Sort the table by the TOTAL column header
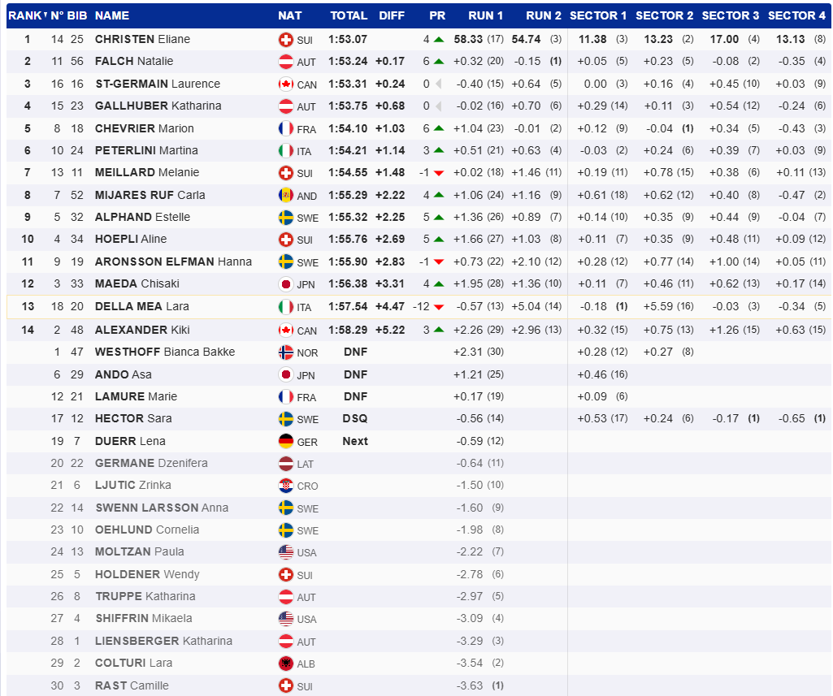 click(347, 15)
